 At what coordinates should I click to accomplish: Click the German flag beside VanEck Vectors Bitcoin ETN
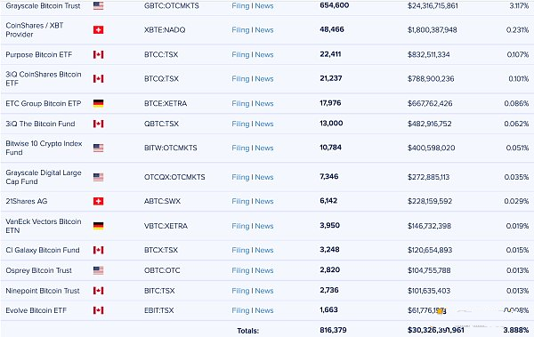98,226
